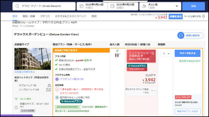
Task: Click the hotel search input field
Action: 44,6
